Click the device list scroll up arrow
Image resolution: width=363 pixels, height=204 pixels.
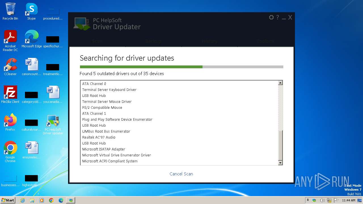click(x=280, y=83)
